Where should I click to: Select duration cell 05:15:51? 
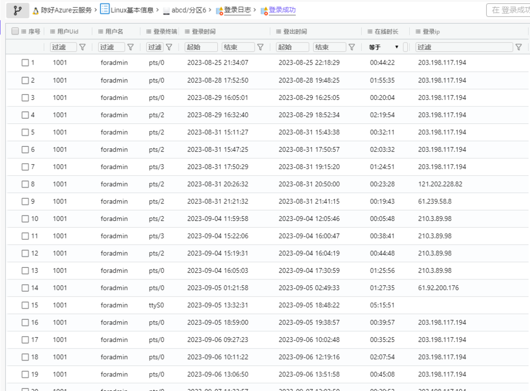(x=382, y=305)
